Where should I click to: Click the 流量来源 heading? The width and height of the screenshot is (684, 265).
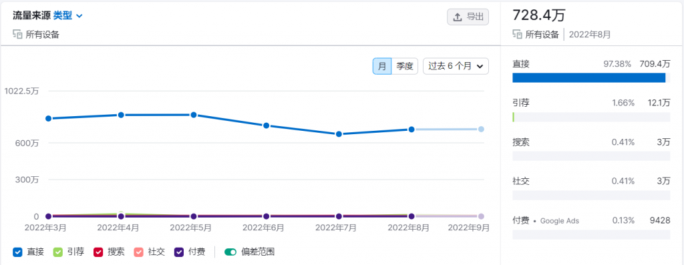tap(31, 16)
